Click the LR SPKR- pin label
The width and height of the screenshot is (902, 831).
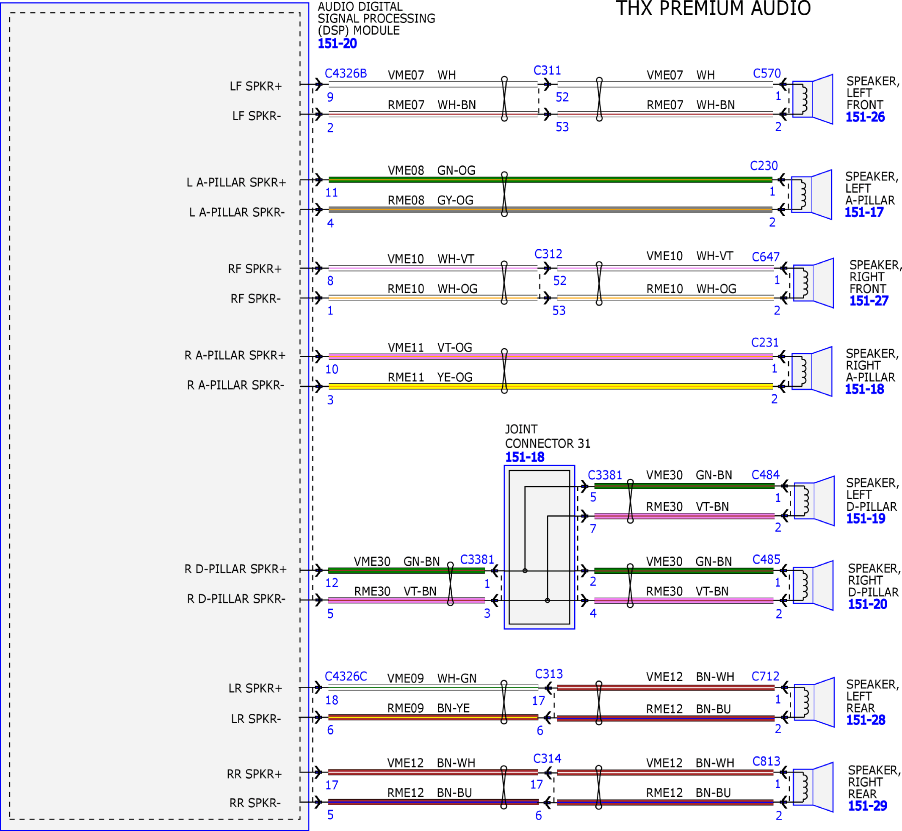tap(256, 719)
